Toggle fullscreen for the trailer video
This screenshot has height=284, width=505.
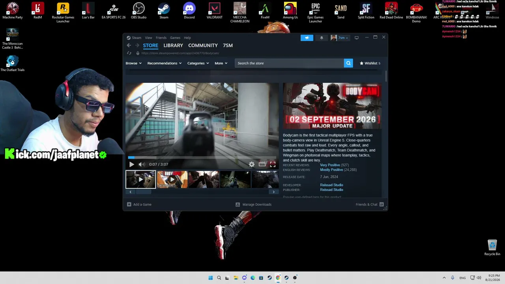pos(273,164)
